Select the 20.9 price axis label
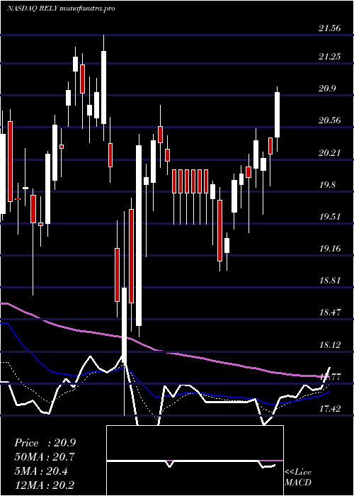354x496 pixels. point(327,89)
